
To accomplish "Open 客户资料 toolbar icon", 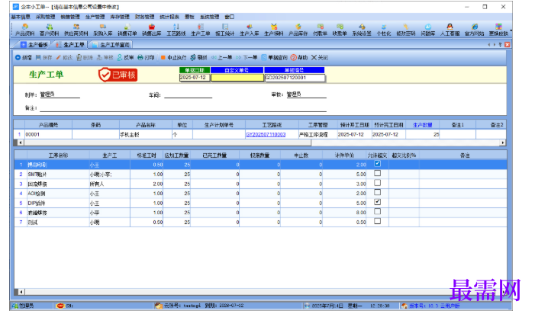I will [x=50, y=30].
